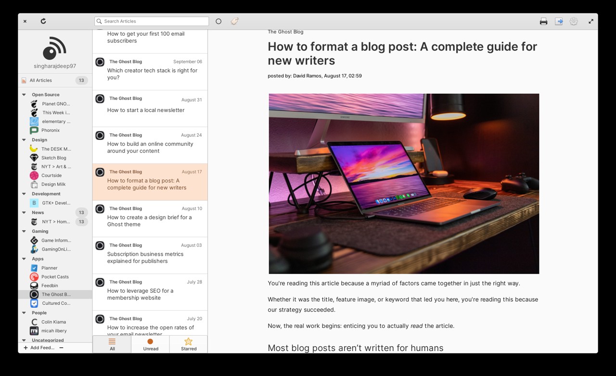This screenshot has height=376, width=616.
Task: Toggle the article read/unread circle icon
Action: 218,21
